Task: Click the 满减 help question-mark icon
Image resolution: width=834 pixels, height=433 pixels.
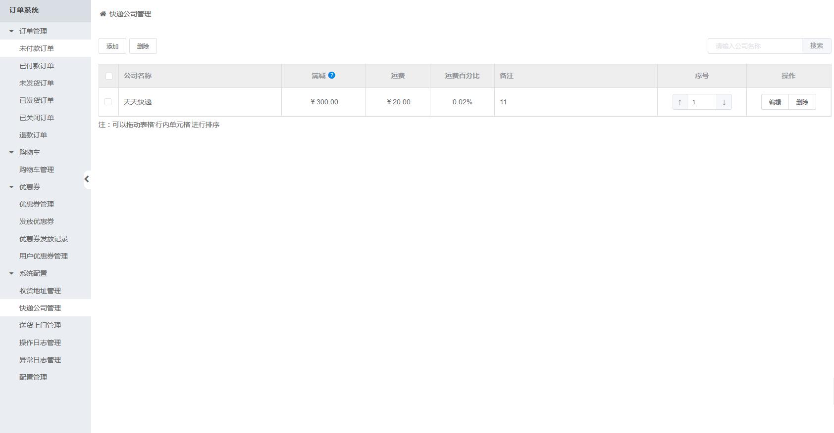Action: tap(332, 75)
